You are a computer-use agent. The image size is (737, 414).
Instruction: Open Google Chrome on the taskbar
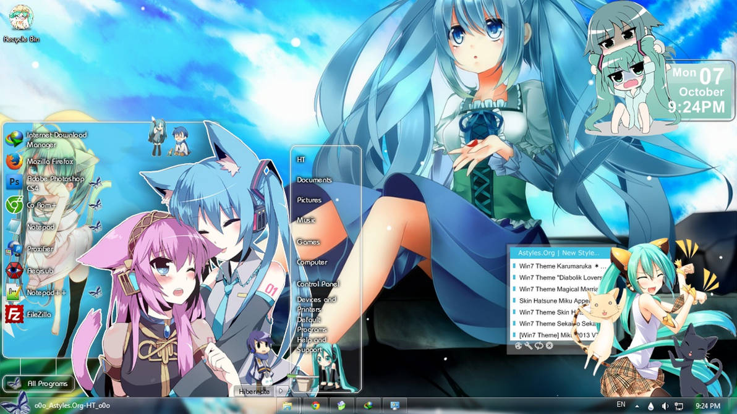coord(315,405)
